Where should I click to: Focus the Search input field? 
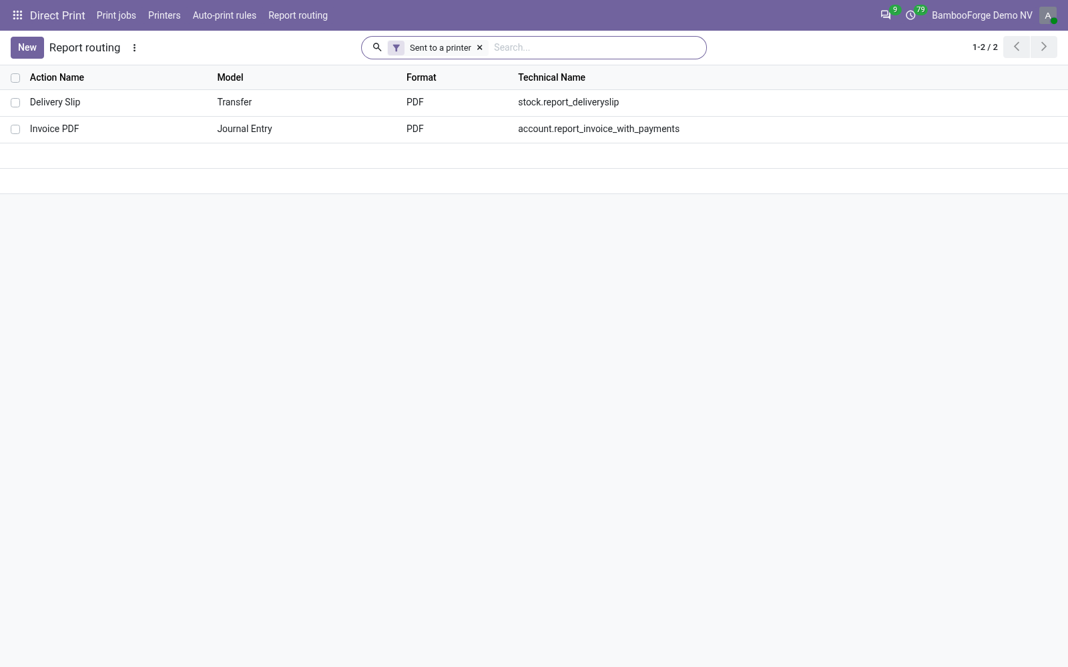click(x=596, y=47)
